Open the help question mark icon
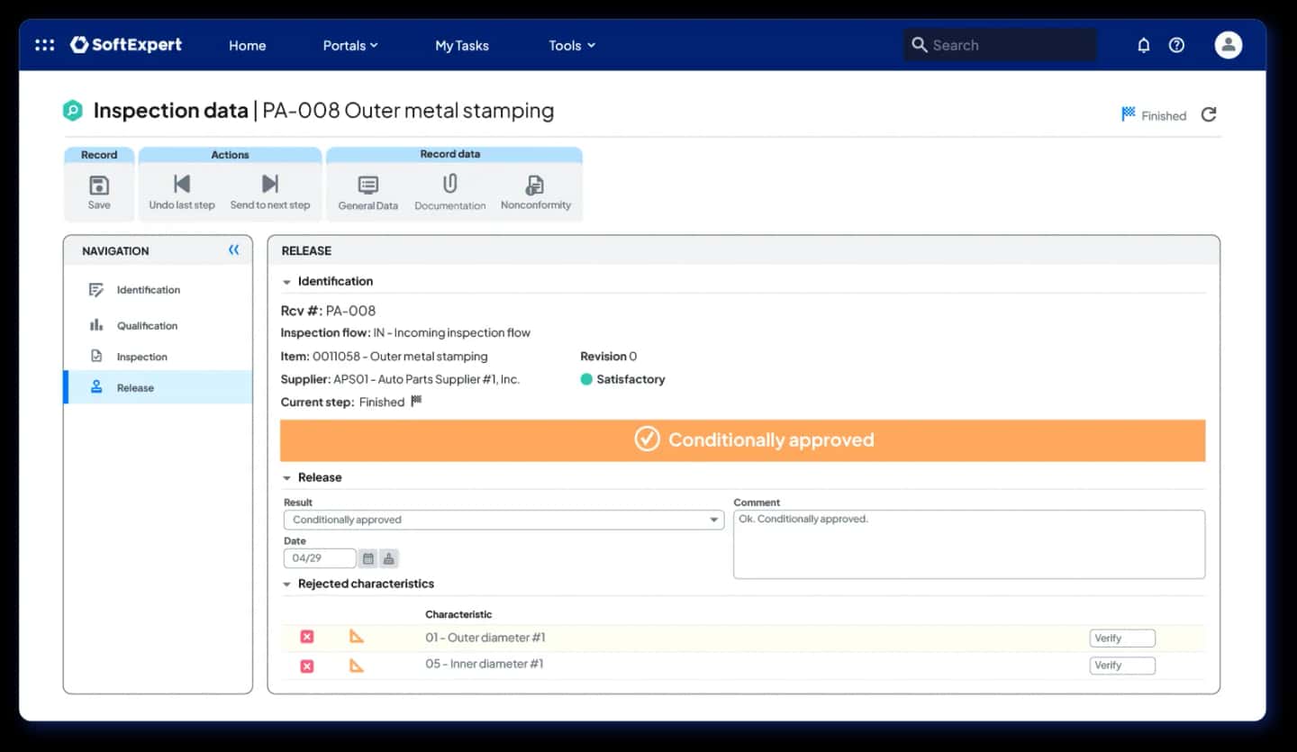This screenshot has height=752, width=1297. pyautogui.click(x=1176, y=45)
